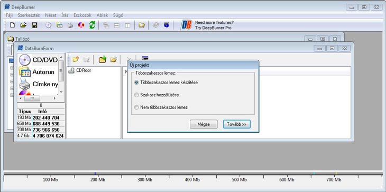386x192 pixels.
Task: Select the CD/DVD disc icon in side panel
Action: [25, 60]
